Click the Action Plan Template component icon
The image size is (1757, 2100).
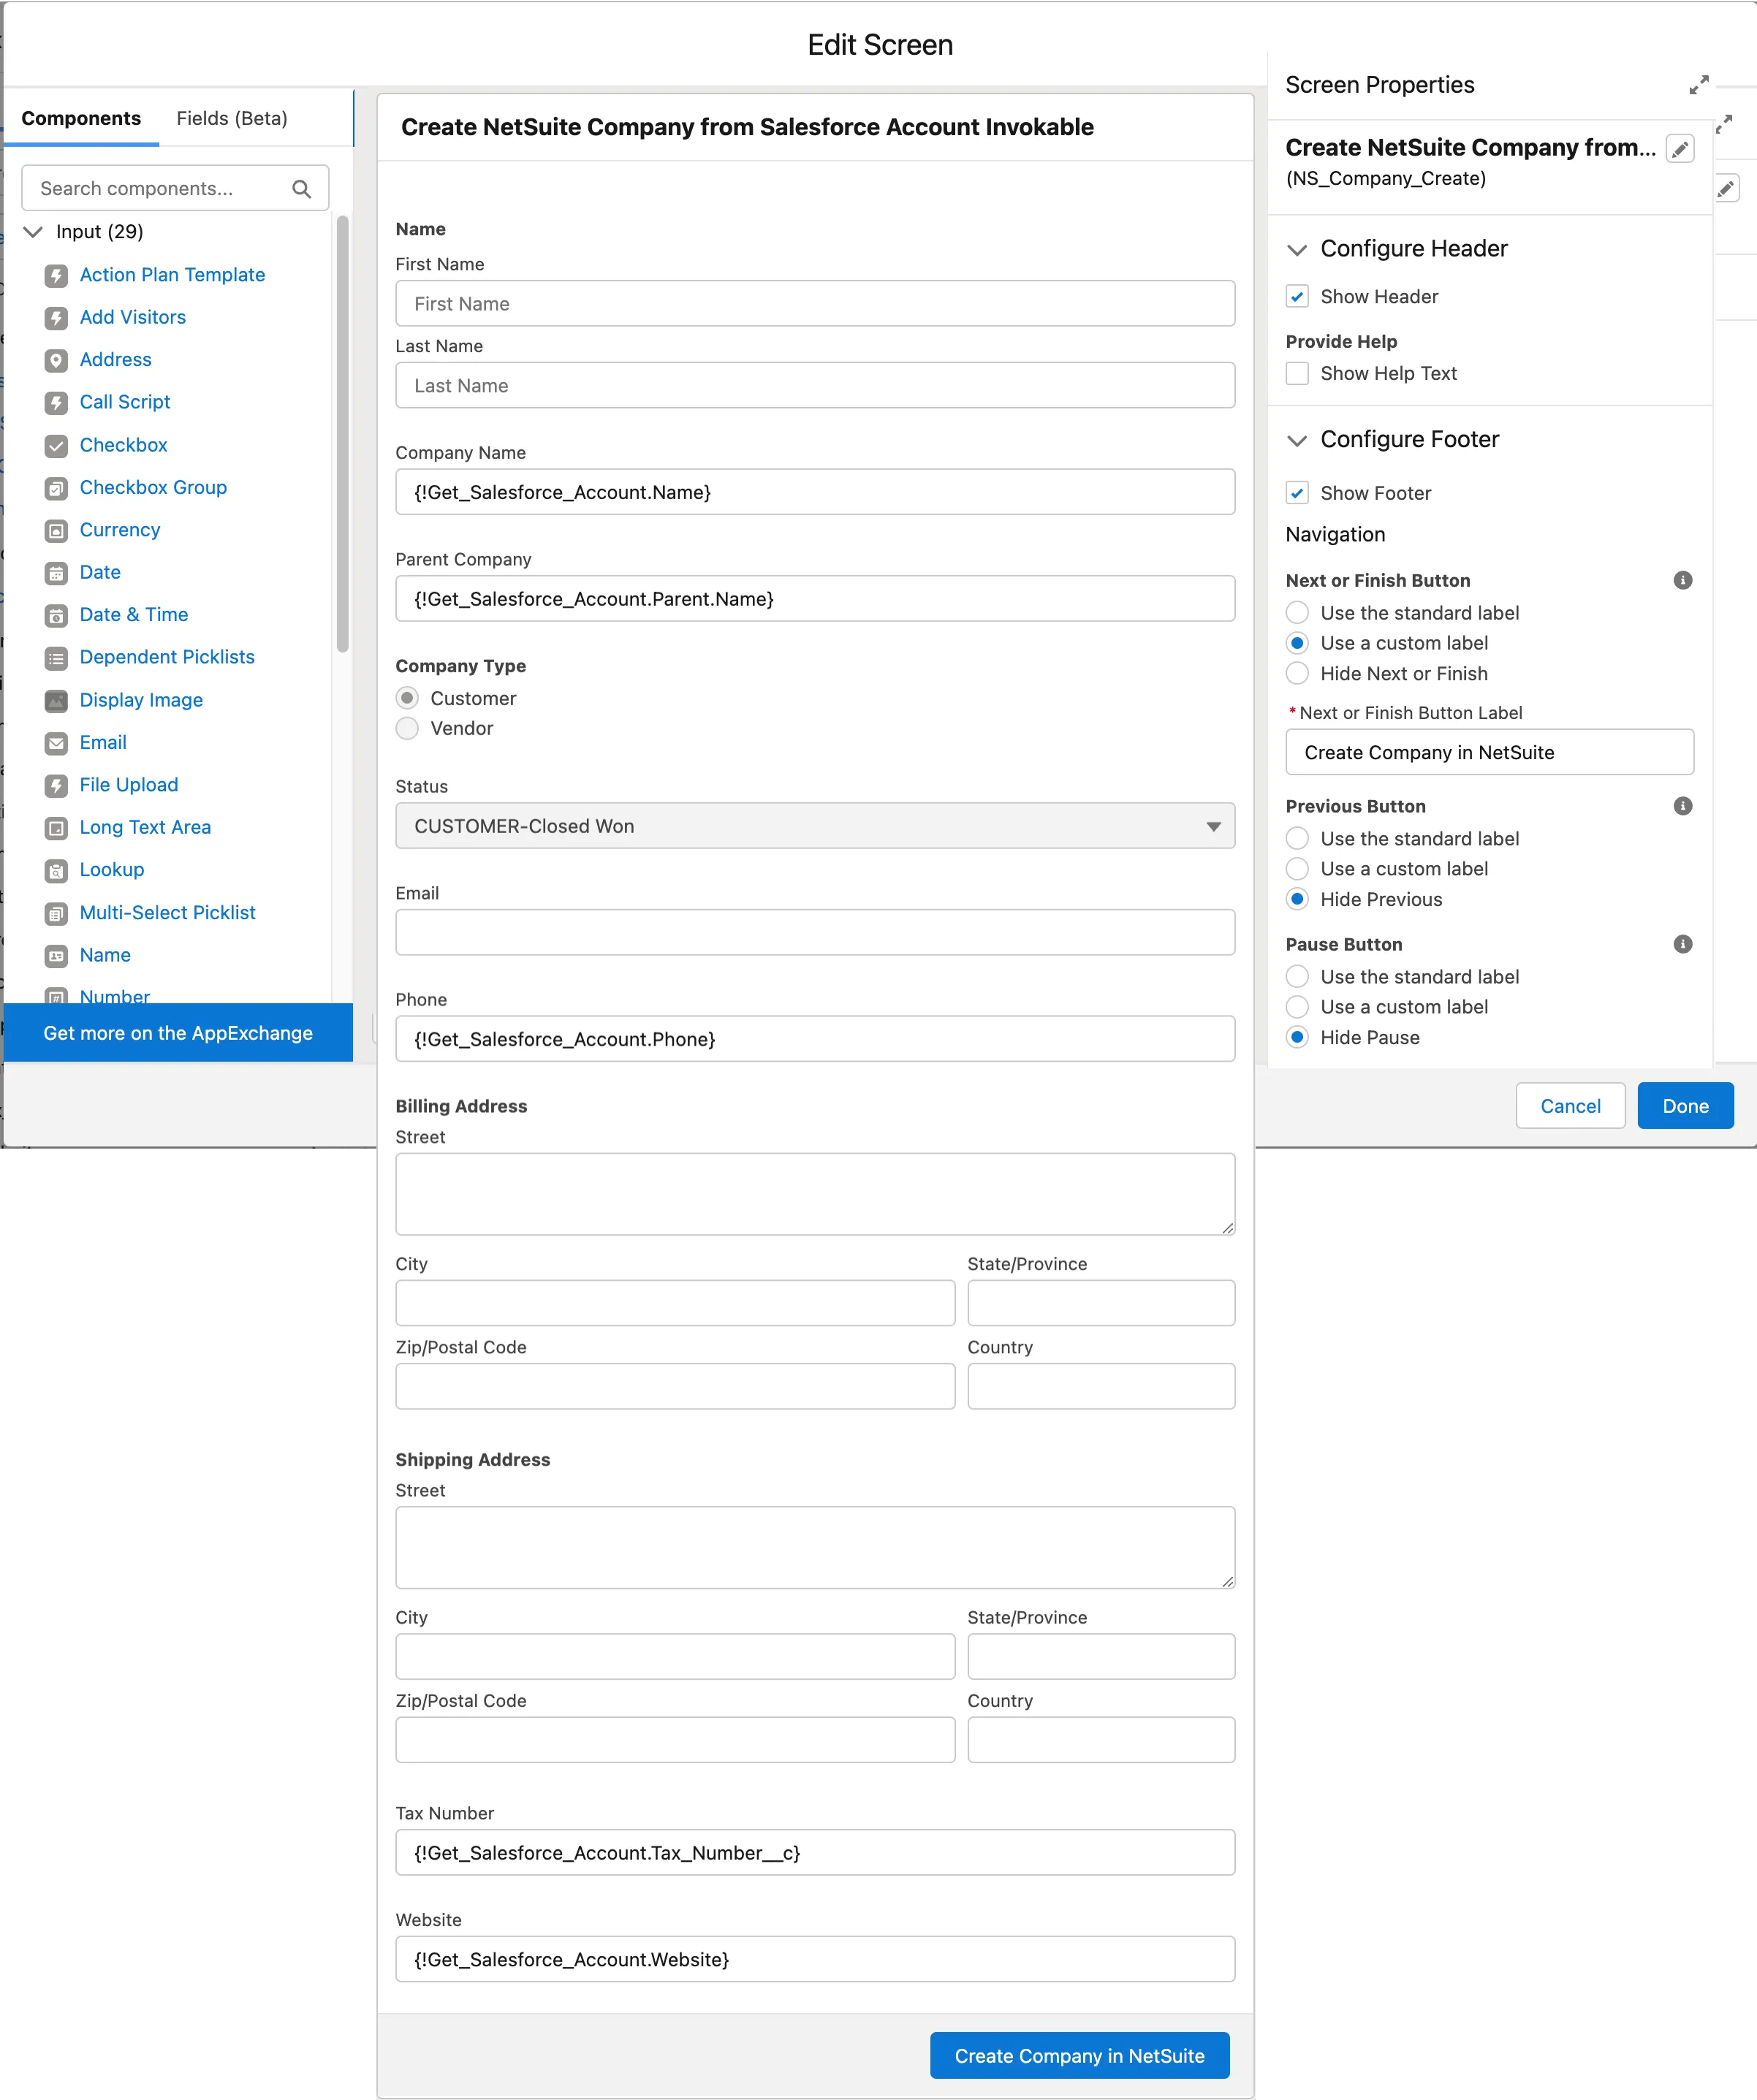point(57,275)
